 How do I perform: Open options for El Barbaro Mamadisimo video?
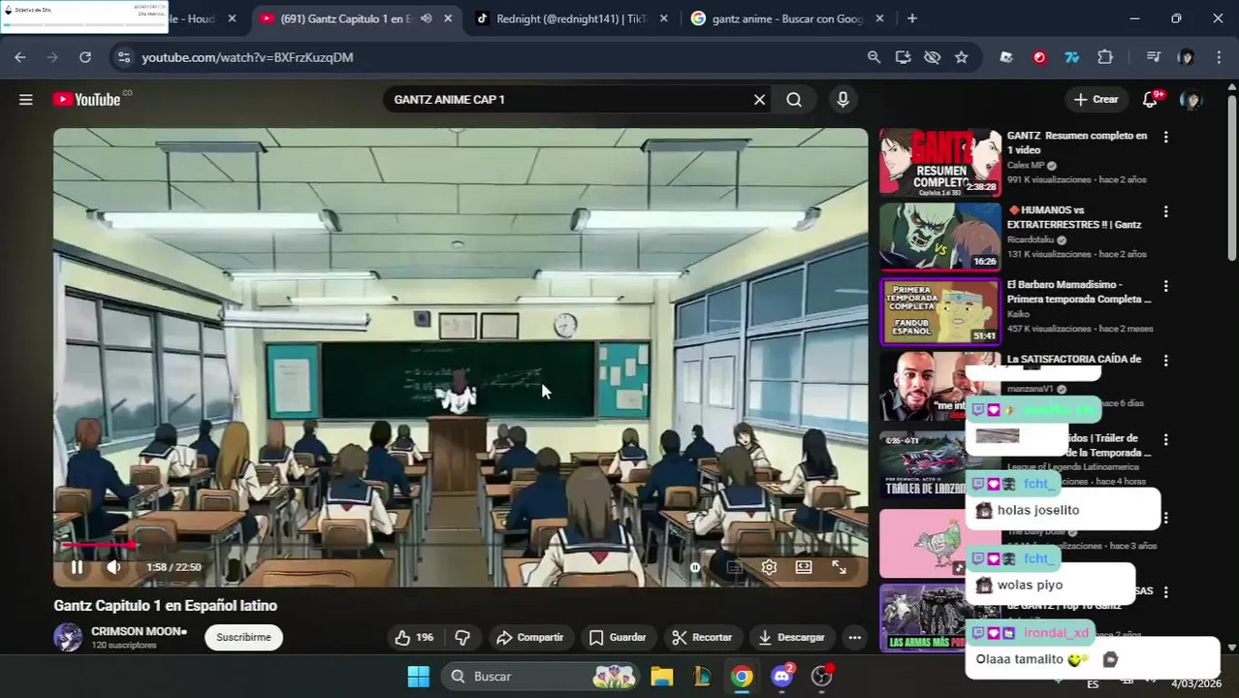pos(1166,286)
